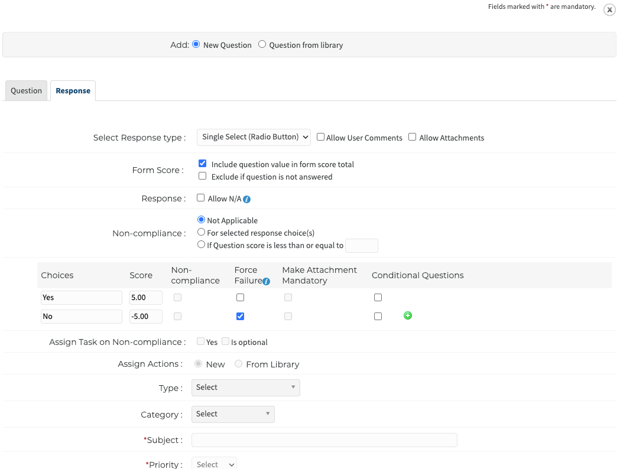Click the Conditional Questions column header
This screenshot has width=620, height=469.
pos(417,275)
